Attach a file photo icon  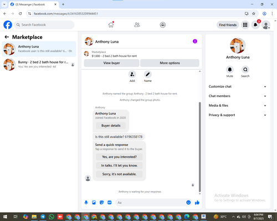[x=94, y=203]
